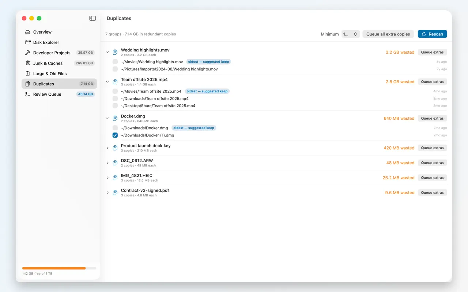Toggle the sidebar icon in title bar
Image resolution: width=468 pixels, height=292 pixels.
tap(93, 18)
